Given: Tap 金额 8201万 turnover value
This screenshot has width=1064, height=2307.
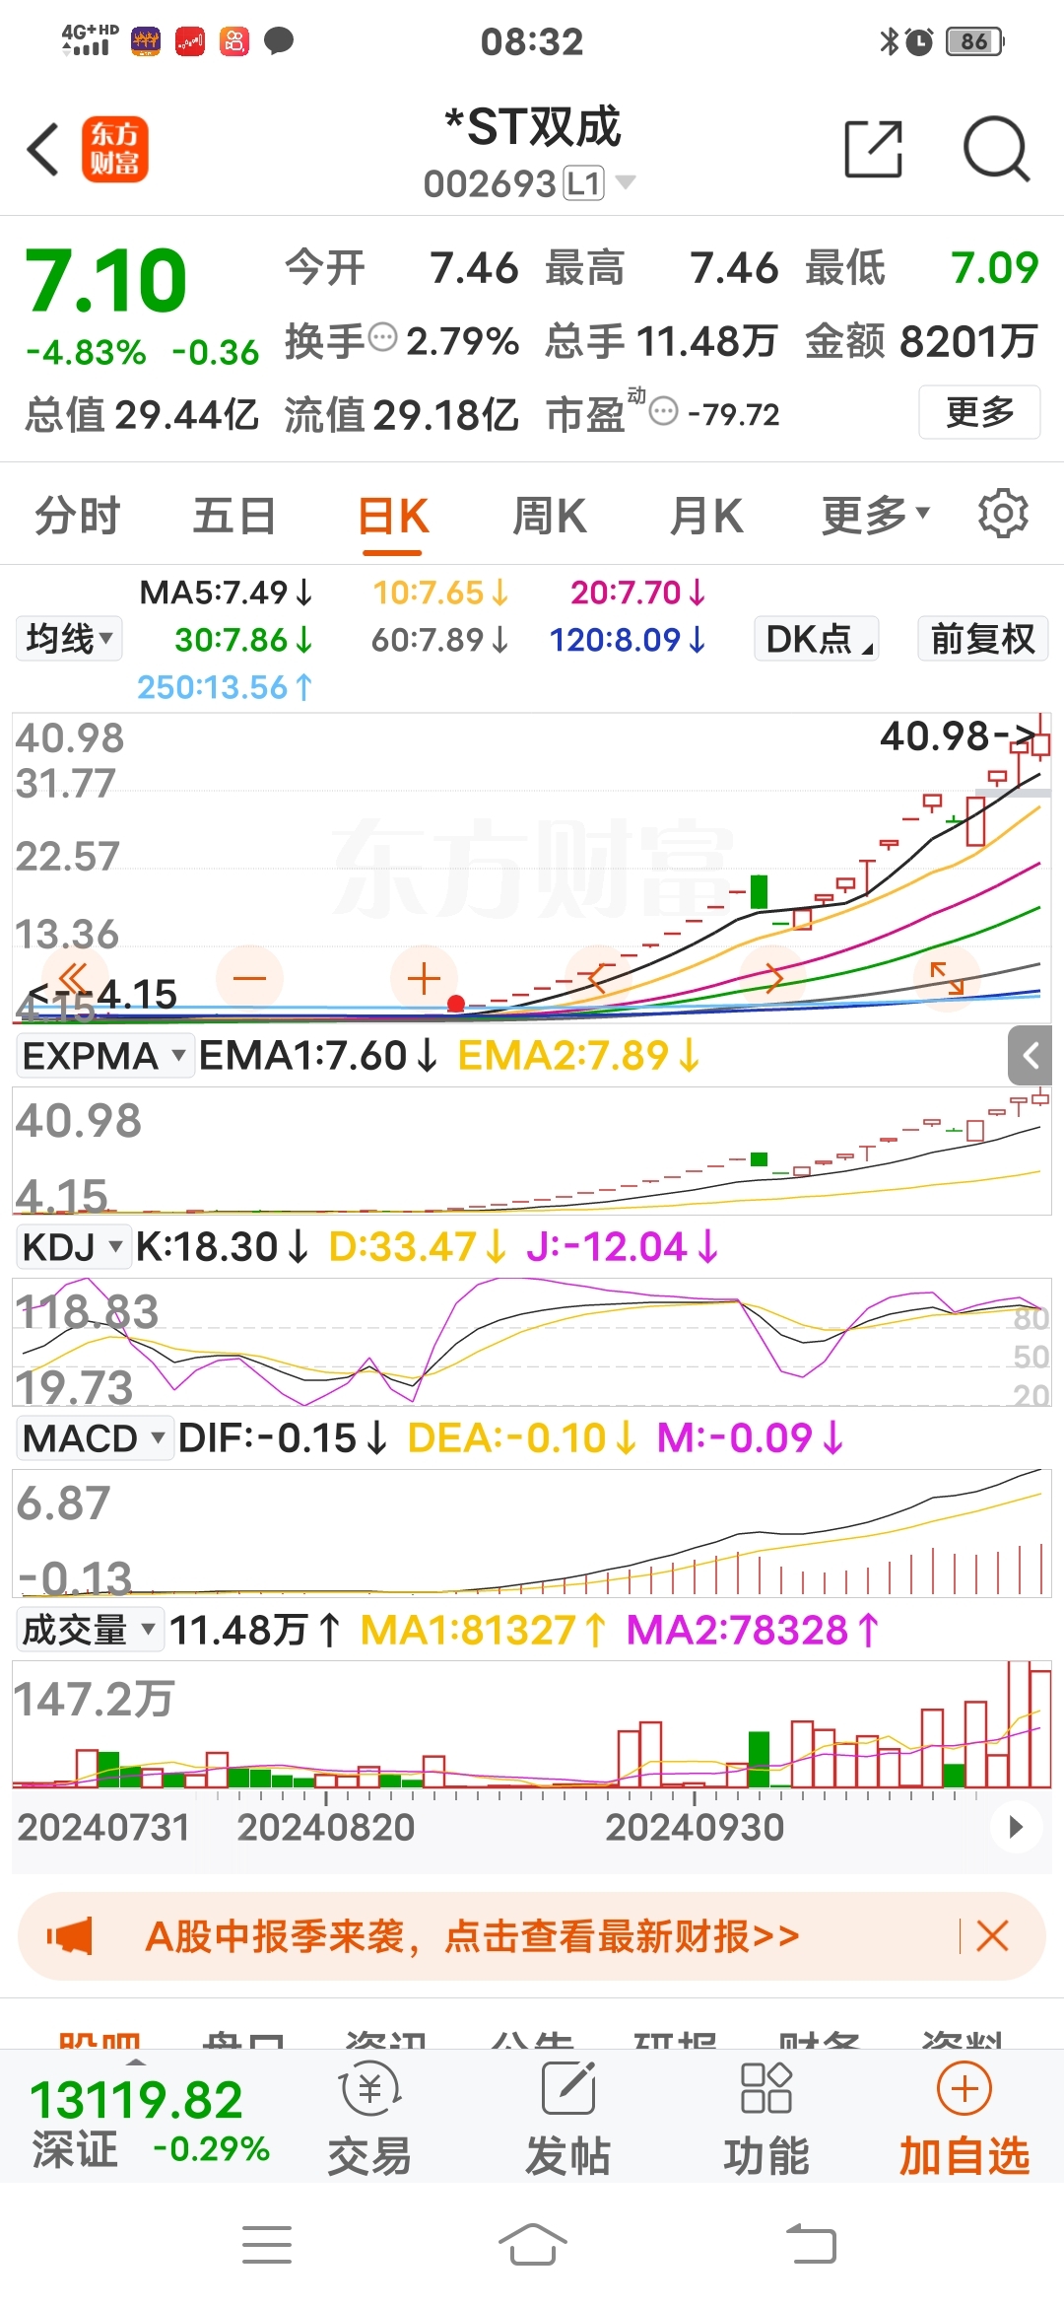Looking at the screenshot, I should pos(921,341).
